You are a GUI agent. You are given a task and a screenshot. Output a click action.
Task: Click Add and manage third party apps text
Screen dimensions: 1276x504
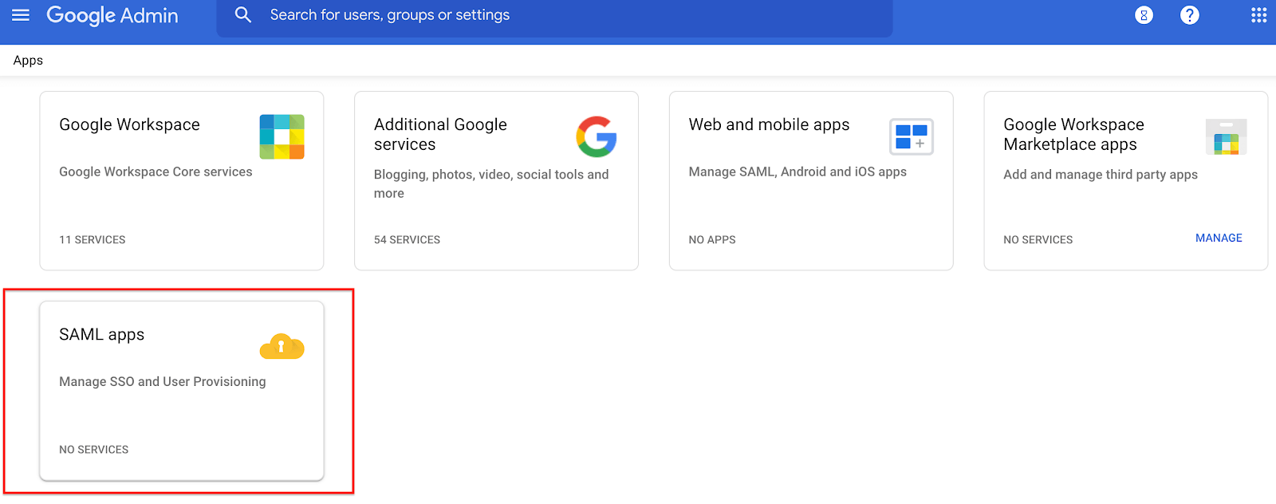(x=1101, y=175)
